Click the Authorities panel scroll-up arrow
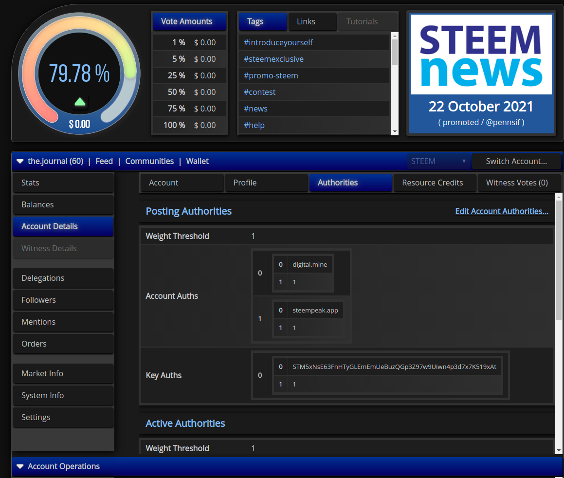This screenshot has height=478, width=564. tap(559, 197)
